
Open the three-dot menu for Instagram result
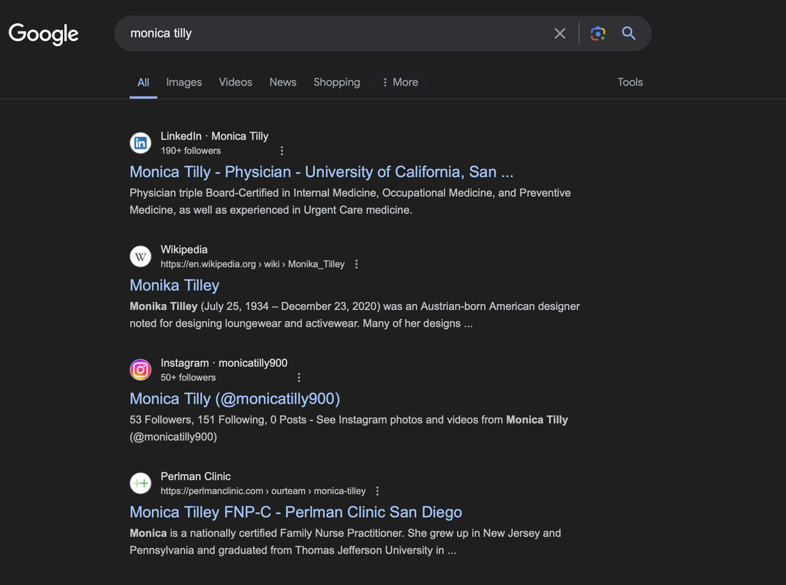(x=299, y=377)
